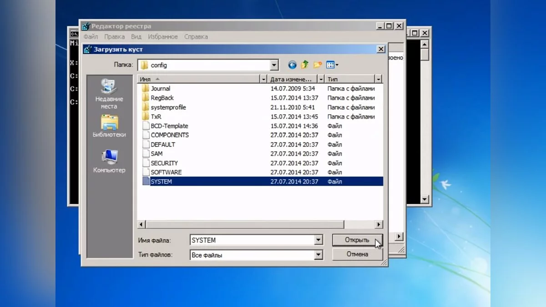Go up one folder level icon
Viewport: 546px width, 307px height.
(305, 65)
